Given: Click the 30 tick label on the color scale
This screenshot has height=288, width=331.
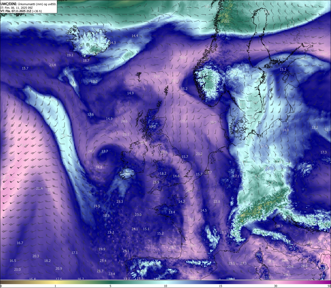Looking at the screenshot, I should (x=276, y=286).
